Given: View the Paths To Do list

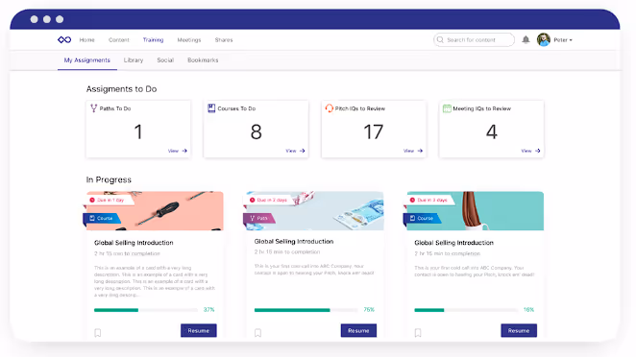Looking at the screenshot, I should 177,151.
